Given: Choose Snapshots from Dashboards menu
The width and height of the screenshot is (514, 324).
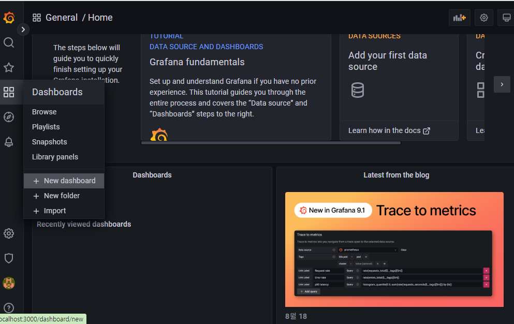Looking at the screenshot, I should coord(64,142).
